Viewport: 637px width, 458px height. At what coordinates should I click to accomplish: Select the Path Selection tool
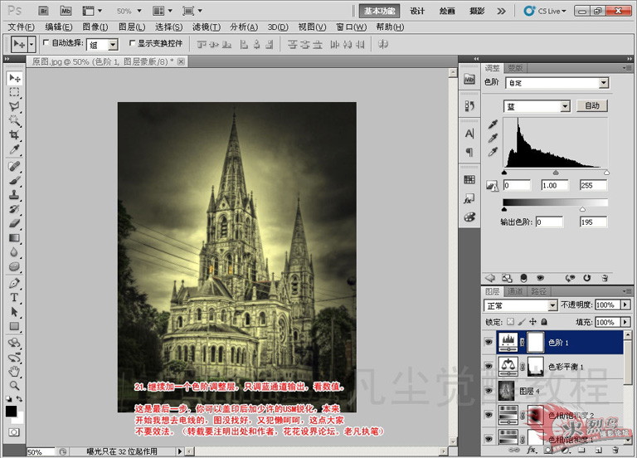pos(14,312)
